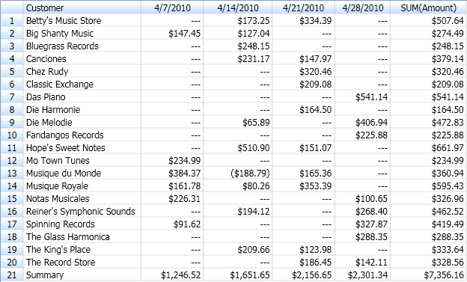467x282 pixels.
Task: Select row number 13 header
Action: 12,173
